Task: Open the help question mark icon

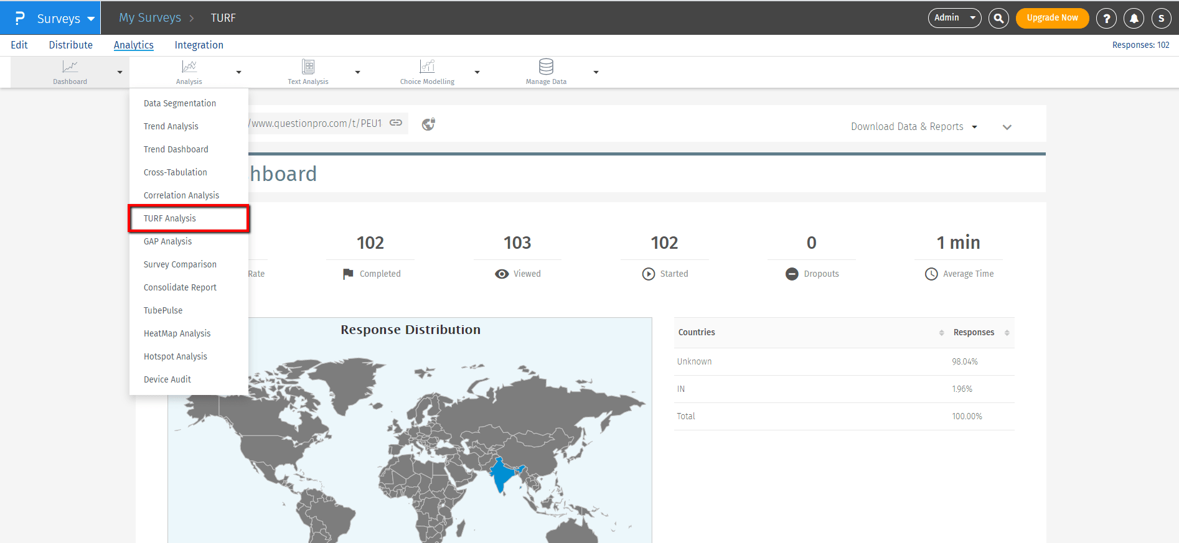Action: pyautogui.click(x=1106, y=18)
